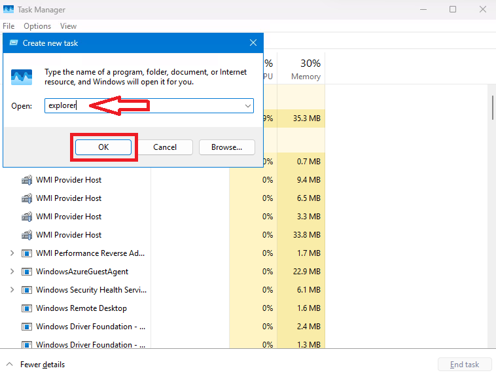Click the Browse... button
This screenshot has width=496, height=379.
(x=226, y=147)
